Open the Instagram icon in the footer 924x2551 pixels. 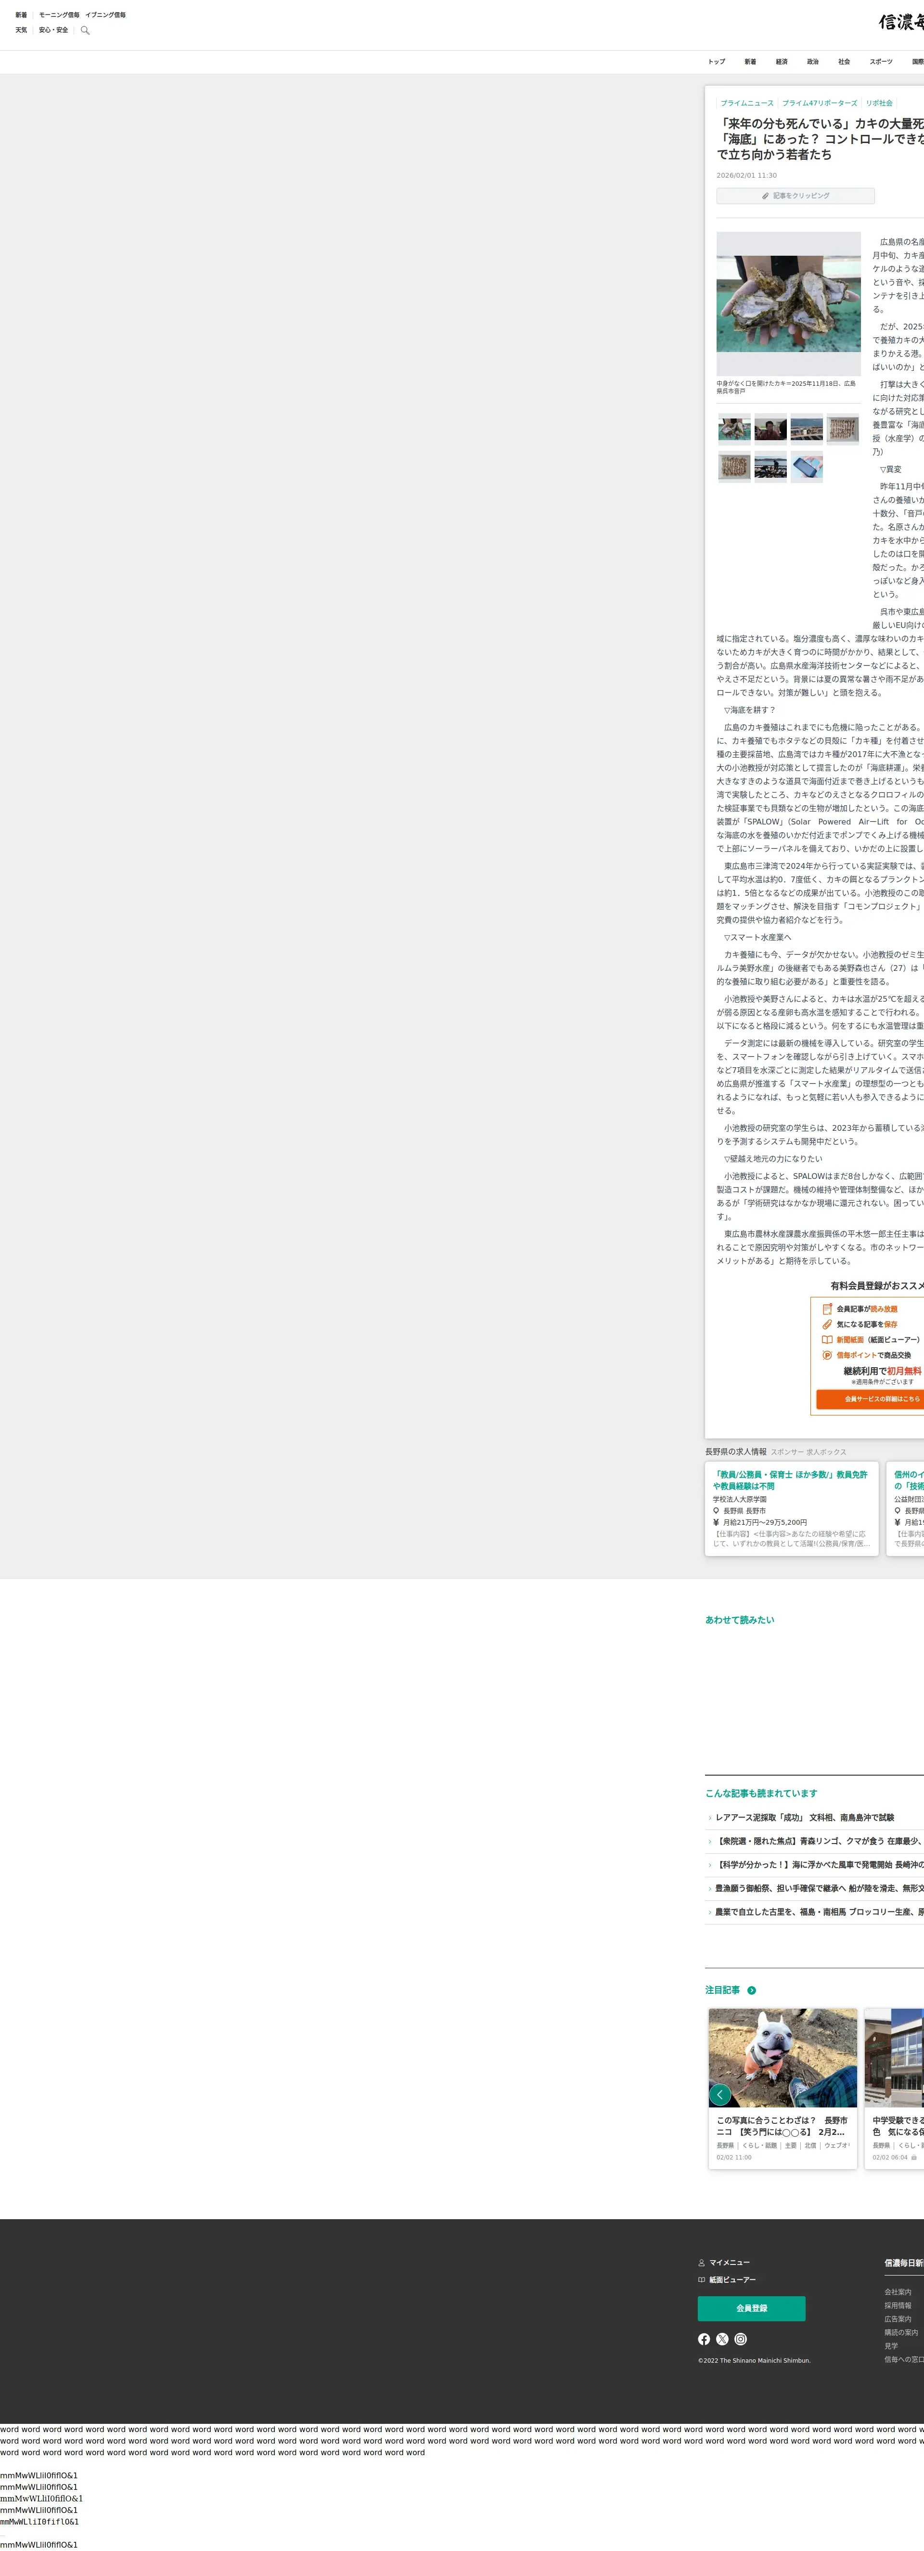[740, 2339]
